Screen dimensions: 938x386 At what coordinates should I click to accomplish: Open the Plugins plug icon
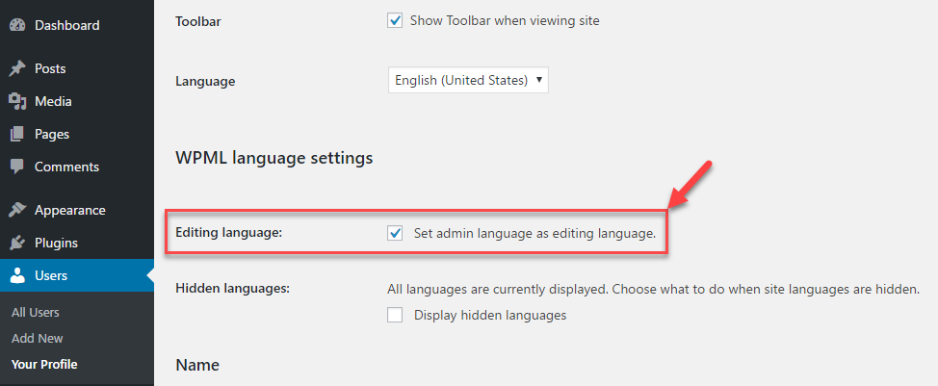point(17,244)
